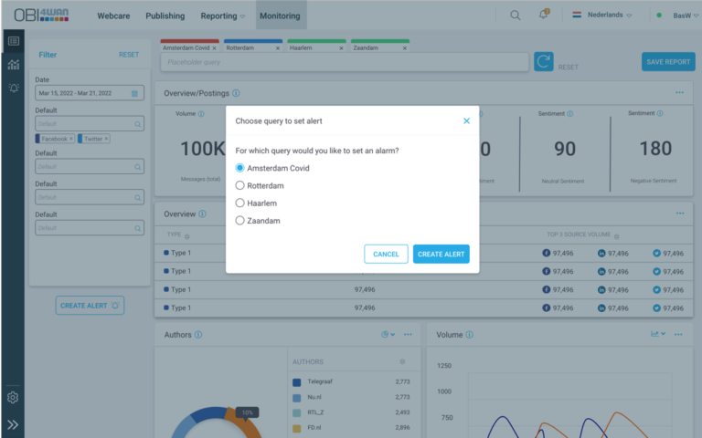The width and height of the screenshot is (702, 438).
Task: Remove the Twitter filter tag
Action: click(x=106, y=139)
